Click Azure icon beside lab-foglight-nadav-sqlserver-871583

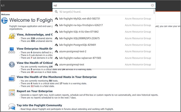click(x=56, y=58)
